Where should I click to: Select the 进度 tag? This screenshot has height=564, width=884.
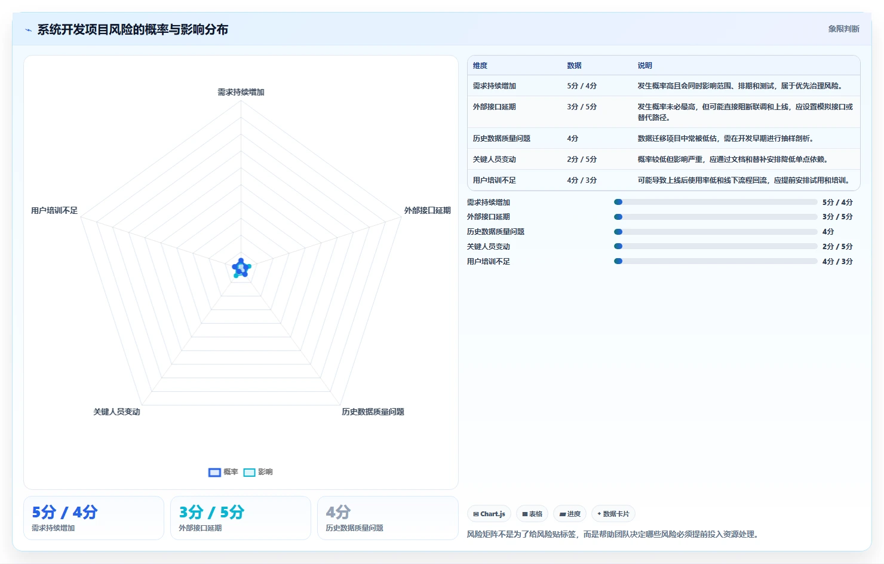[570, 514]
